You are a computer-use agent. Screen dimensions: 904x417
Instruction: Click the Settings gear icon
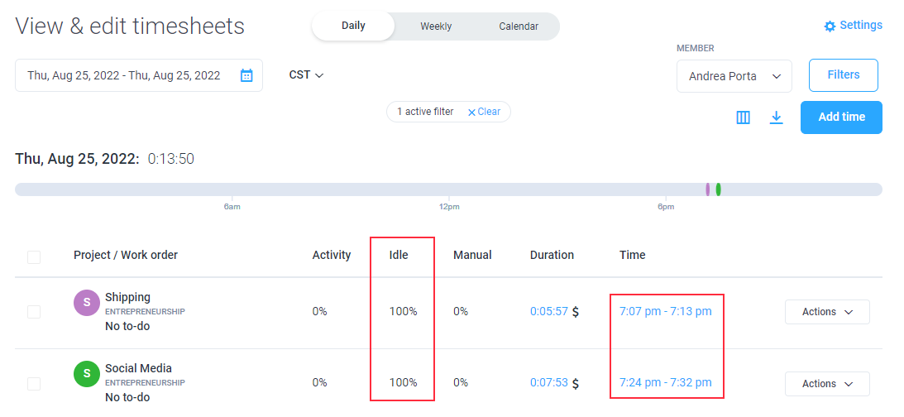coord(830,26)
